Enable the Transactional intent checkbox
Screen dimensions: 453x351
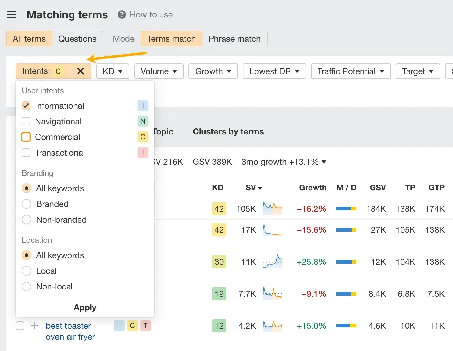point(26,153)
